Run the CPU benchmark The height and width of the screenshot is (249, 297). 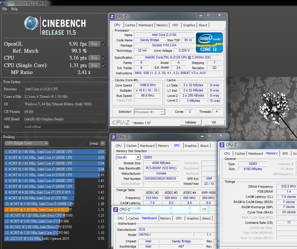(x=94, y=58)
